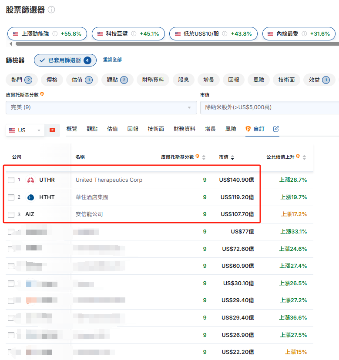Click the 華住酒店集團 company name
The height and width of the screenshot is (360, 339).
click(x=92, y=197)
